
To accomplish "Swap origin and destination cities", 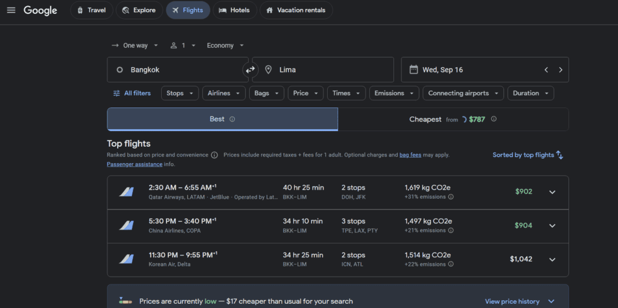I will [x=250, y=70].
